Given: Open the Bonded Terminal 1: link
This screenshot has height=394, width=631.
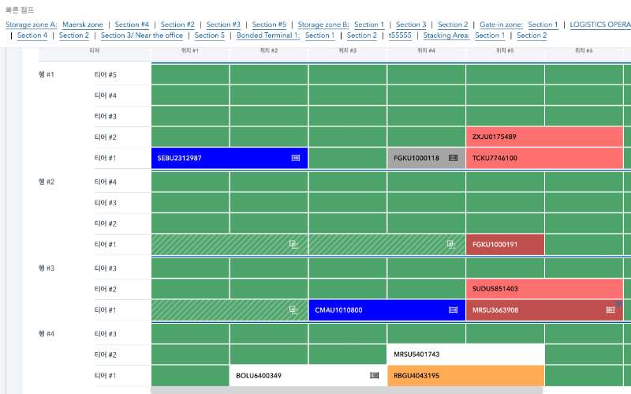Looking at the screenshot, I should tap(268, 36).
